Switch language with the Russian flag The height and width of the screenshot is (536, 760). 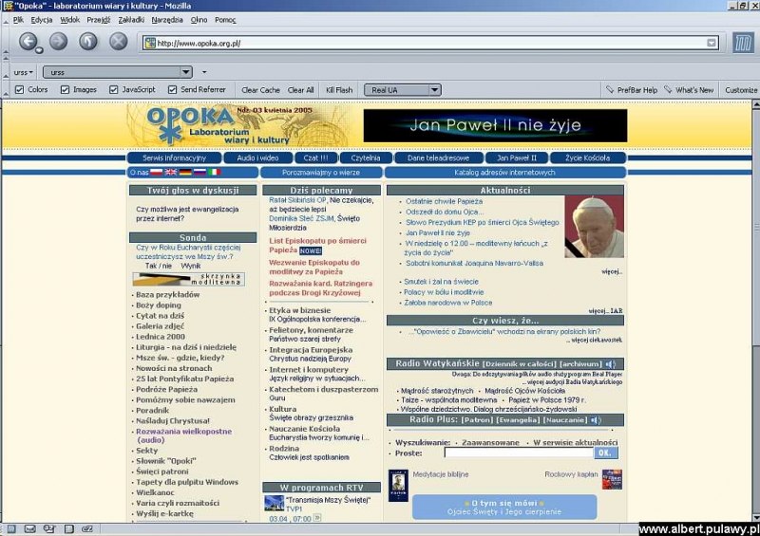(x=199, y=172)
